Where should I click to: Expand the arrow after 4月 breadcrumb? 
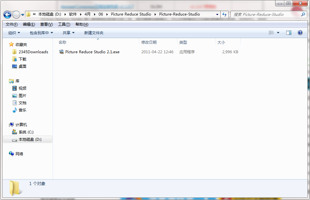[x=94, y=15]
